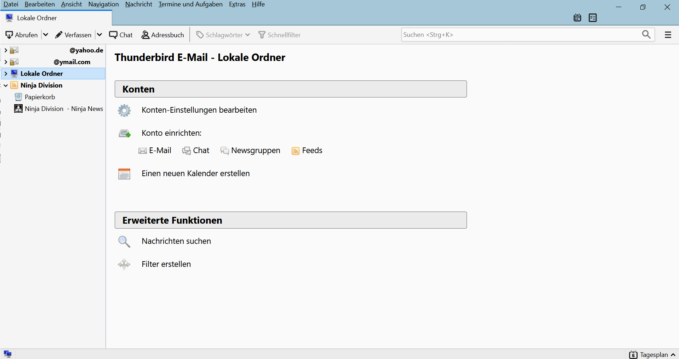Compose new message with Verfassen
Viewport: 679px width, 359px height.
coord(73,35)
